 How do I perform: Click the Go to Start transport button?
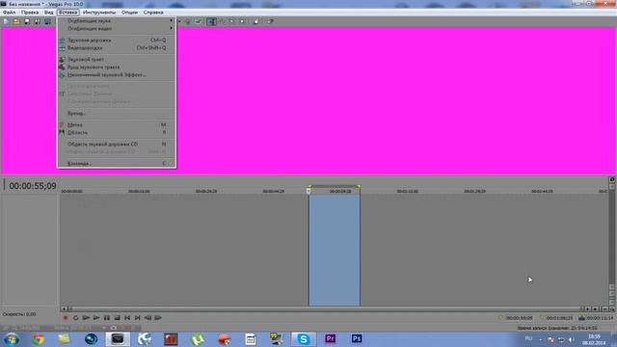click(127, 317)
